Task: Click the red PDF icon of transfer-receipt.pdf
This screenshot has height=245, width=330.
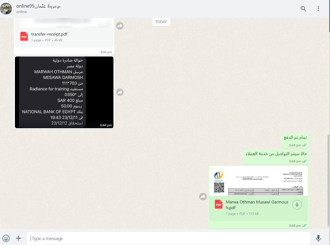Action: [24, 36]
